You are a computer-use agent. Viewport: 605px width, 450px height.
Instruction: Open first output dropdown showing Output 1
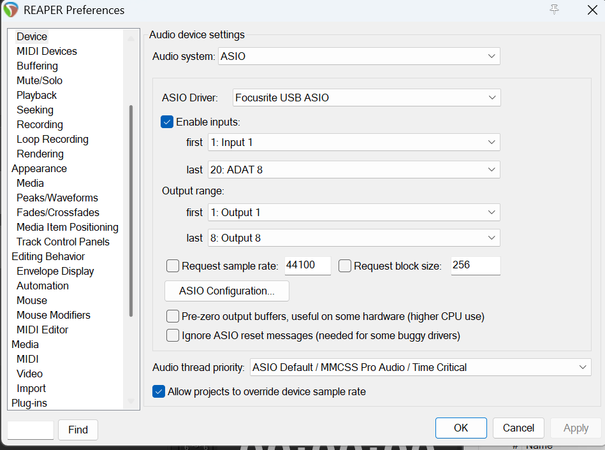[354, 212]
